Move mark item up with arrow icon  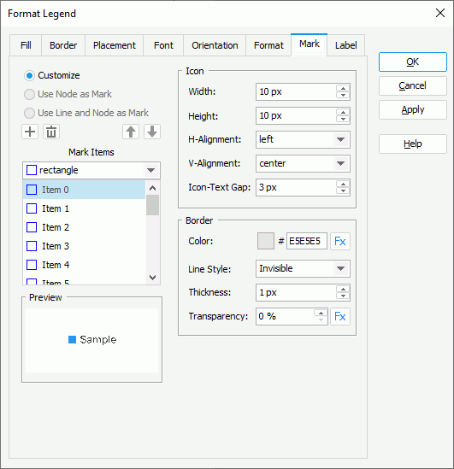[131, 132]
